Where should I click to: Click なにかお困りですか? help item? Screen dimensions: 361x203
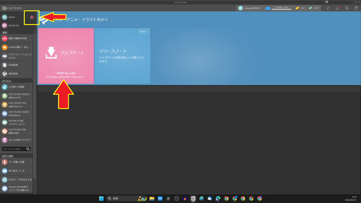tap(16, 140)
